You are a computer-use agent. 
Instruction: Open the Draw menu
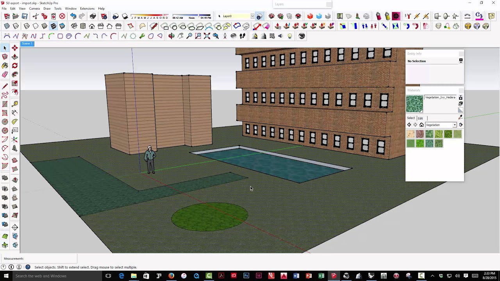point(47,9)
